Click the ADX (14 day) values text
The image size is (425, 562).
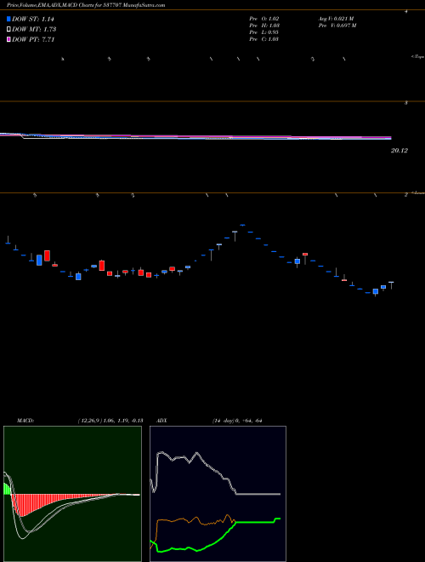pos(237,421)
